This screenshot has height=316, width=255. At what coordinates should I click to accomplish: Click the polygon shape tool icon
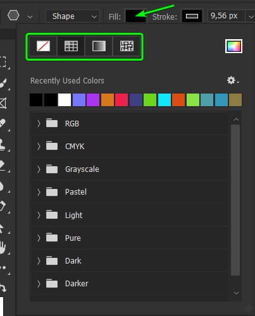click(x=13, y=16)
